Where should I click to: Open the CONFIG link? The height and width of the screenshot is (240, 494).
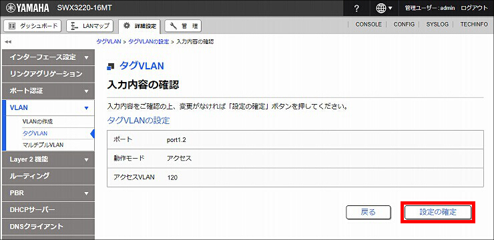coord(404,25)
